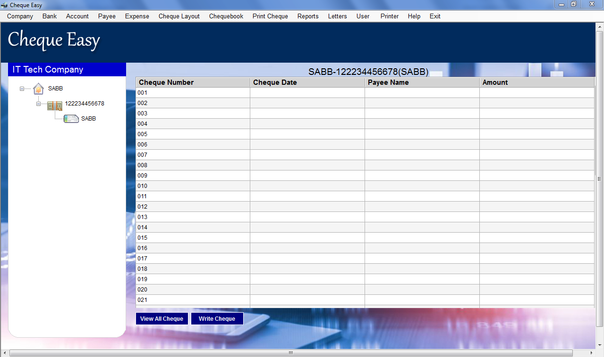604x357 pixels.
Task: Collapse the 122234456678 account node
Action: (x=39, y=104)
